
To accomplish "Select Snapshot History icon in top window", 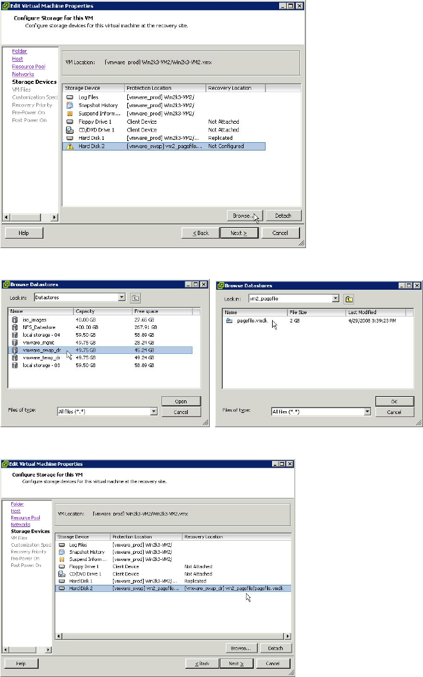I will (70, 105).
